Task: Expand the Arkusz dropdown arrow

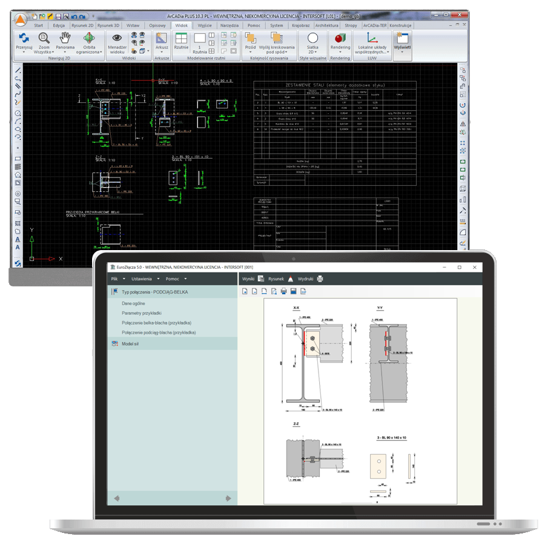Action: [161, 52]
